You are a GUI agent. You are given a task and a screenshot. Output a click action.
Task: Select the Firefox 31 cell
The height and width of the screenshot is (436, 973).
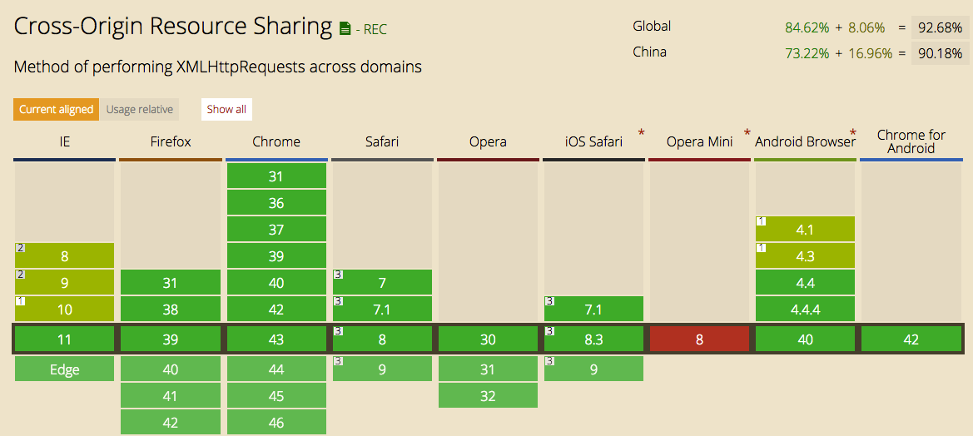[x=171, y=283]
